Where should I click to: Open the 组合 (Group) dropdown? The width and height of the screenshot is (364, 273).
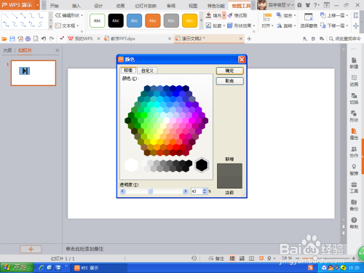[286, 15]
